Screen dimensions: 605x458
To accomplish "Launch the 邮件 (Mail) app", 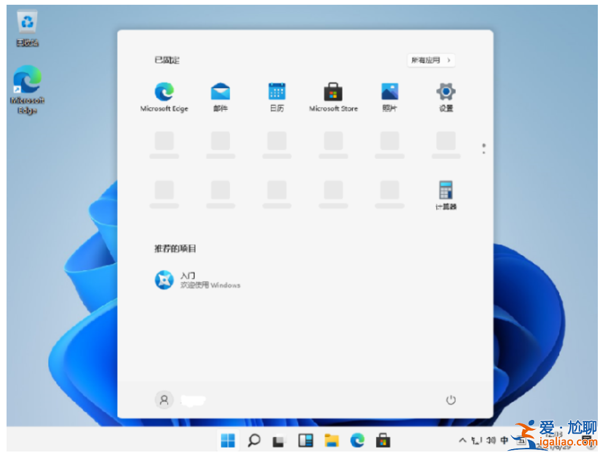I will (x=220, y=93).
